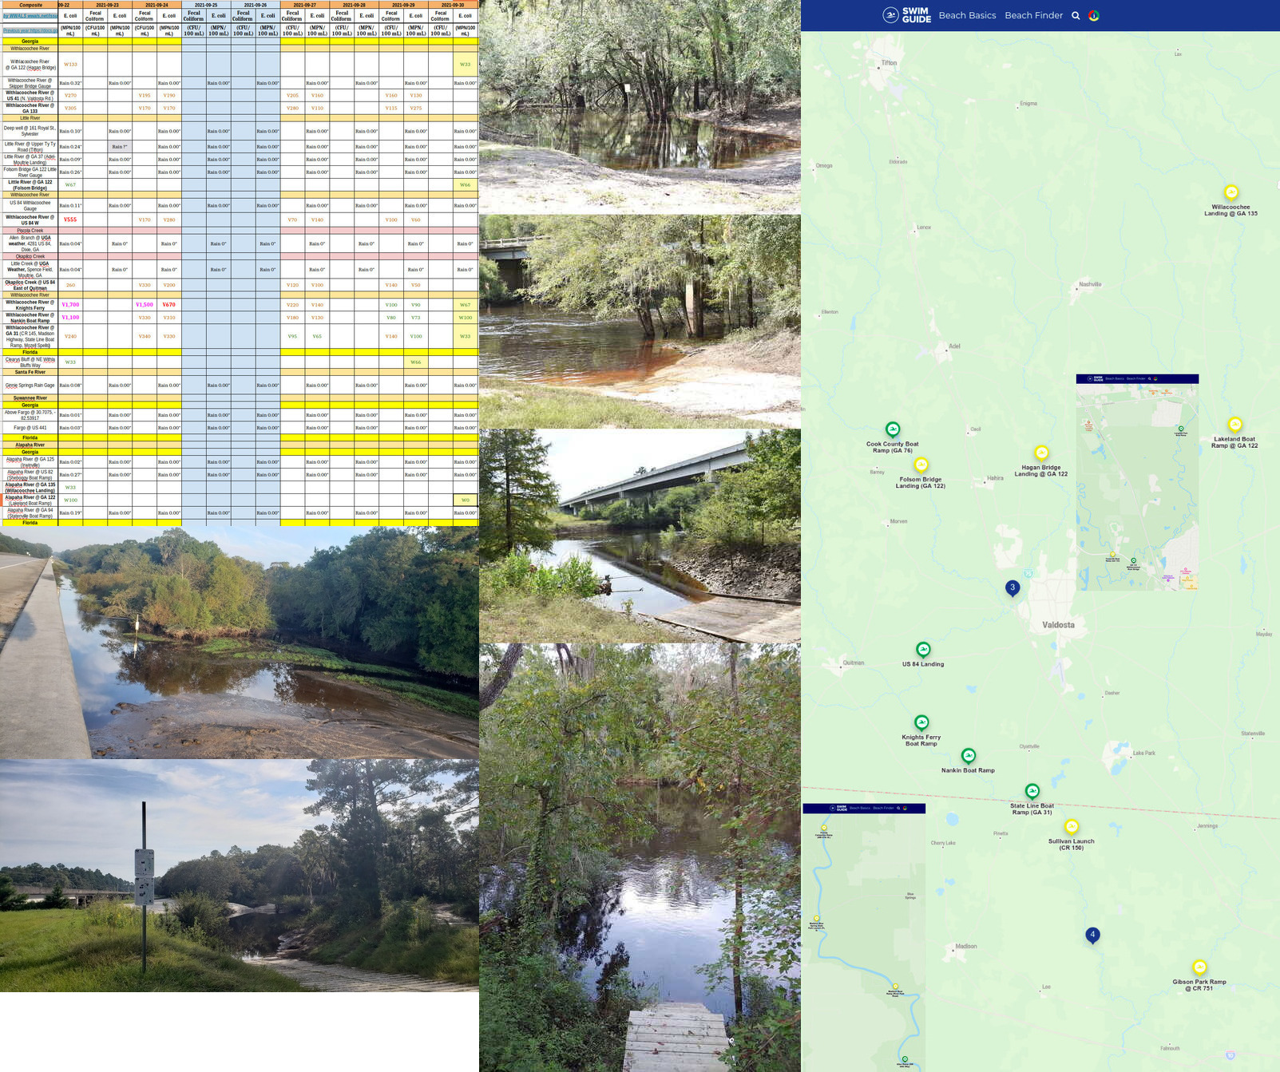
Task: Click 'Withlacoochee River @ Knights Ferry' row label
Action: point(30,305)
